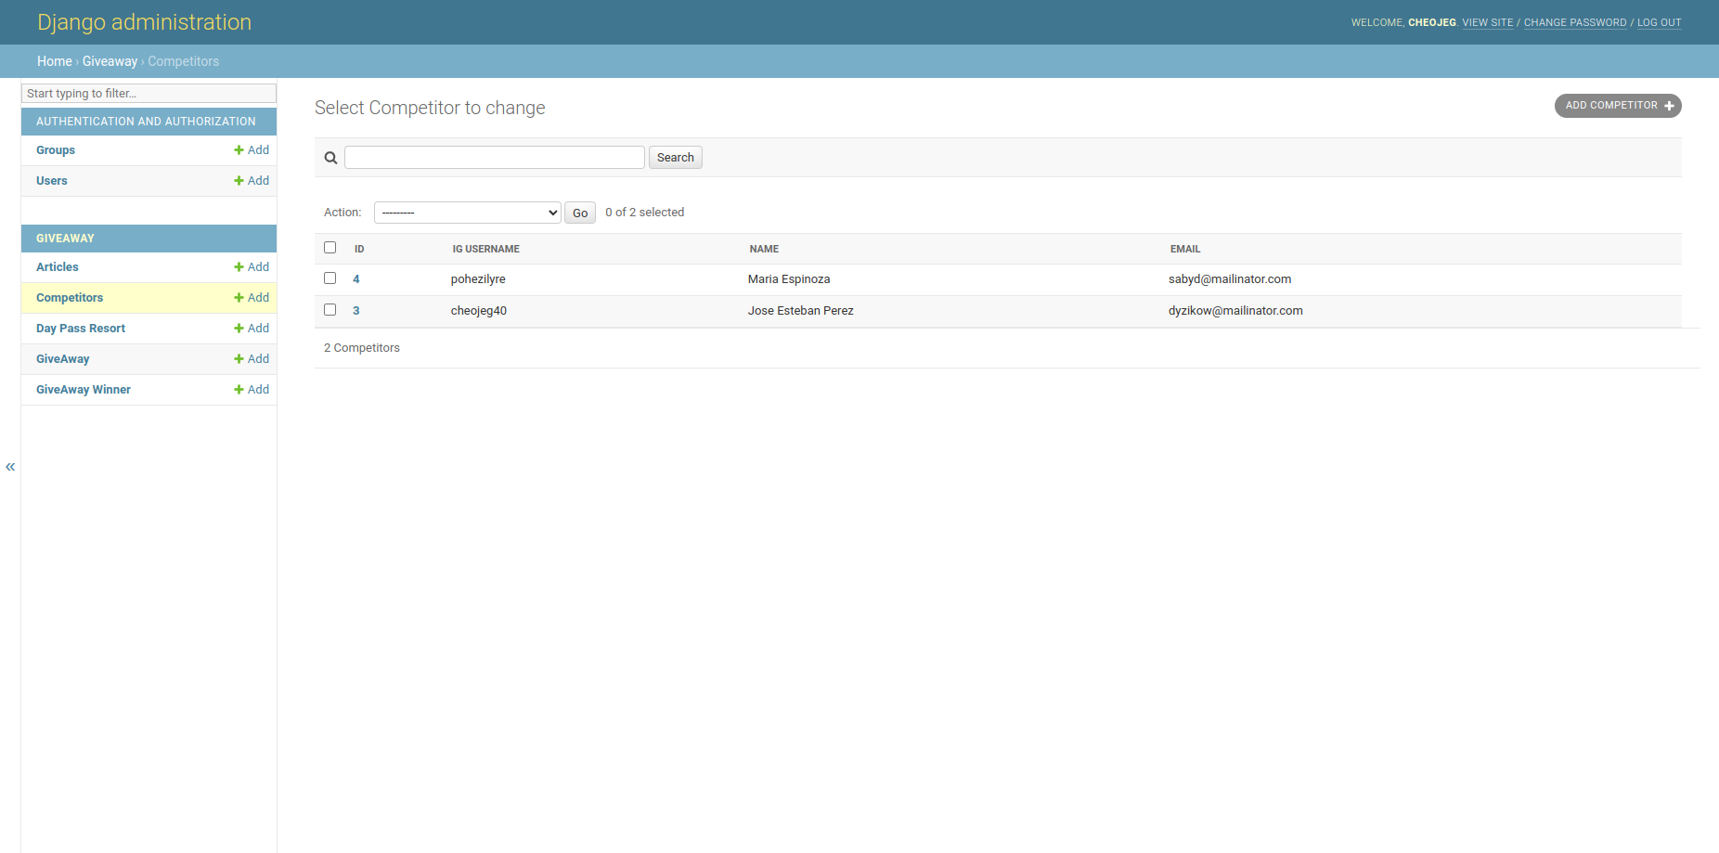Go to Home in the breadcrumb
1719x853 pixels.
[x=54, y=61]
